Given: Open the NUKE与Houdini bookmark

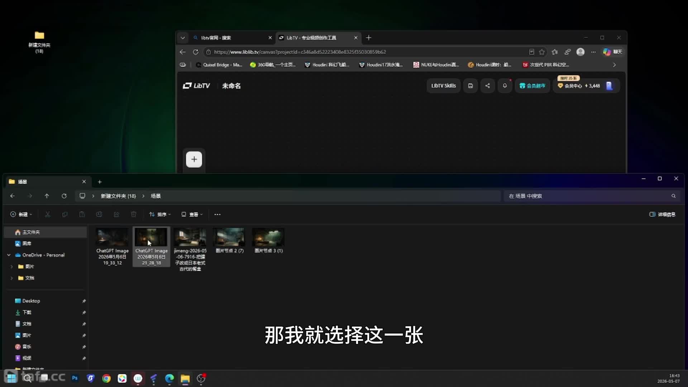Looking at the screenshot, I should point(436,65).
